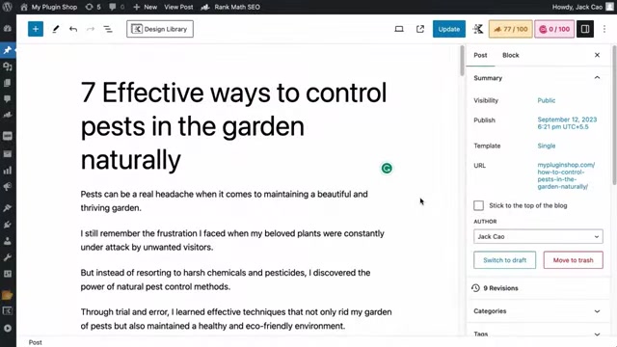Open Analytics bar chart icon in sidebar

[x=8, y=171]
